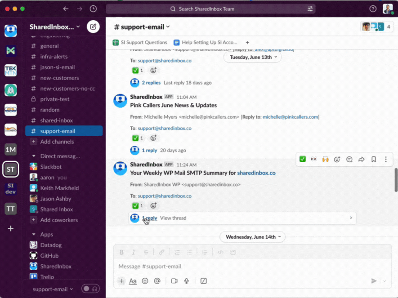Open more actions three-dot menu

click(x=385, y=159)
